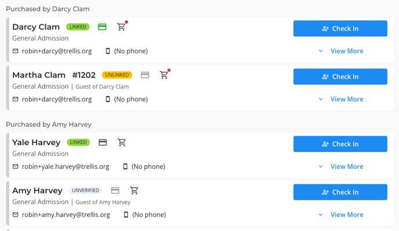This screenshot has height=231, width=399.
Task: Open Yale Harvey's shopping cart icon
Action: [122, 142]
